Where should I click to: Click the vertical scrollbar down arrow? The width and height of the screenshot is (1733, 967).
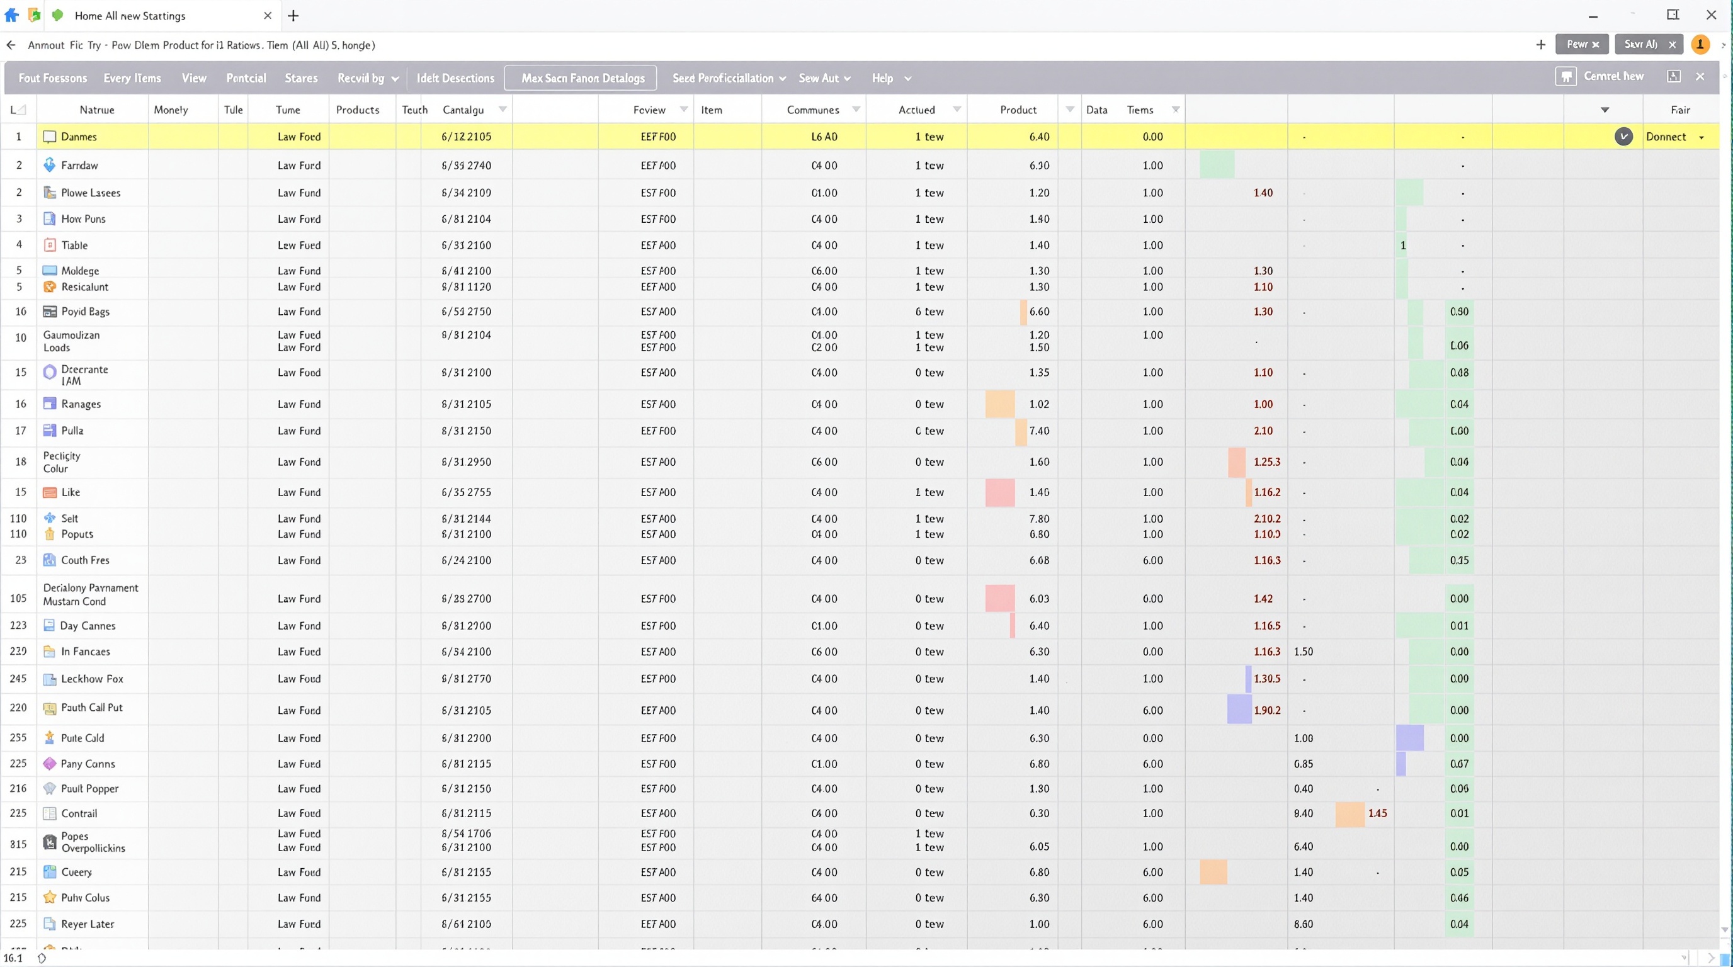tap(1724, 930)
